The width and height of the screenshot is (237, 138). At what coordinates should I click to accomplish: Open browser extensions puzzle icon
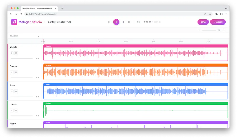pos(217,14)
